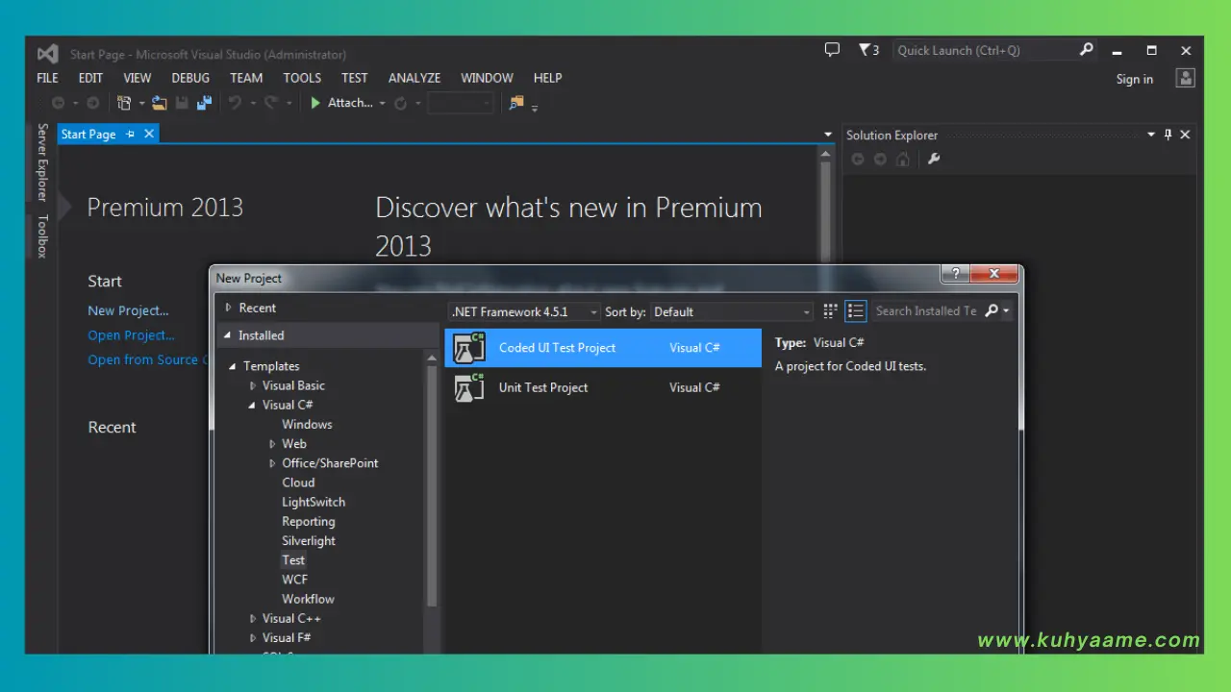Click the circular refresh icon beside Attach
The height and width of the screenshot is (692, 1231).
tap(401, 103)
